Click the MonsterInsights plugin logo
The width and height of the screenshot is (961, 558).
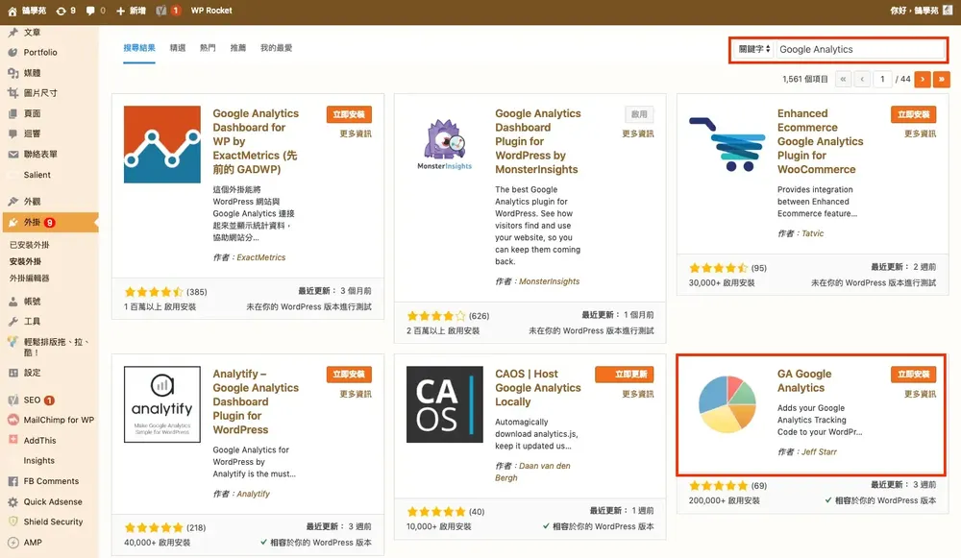tap(444, 145)
